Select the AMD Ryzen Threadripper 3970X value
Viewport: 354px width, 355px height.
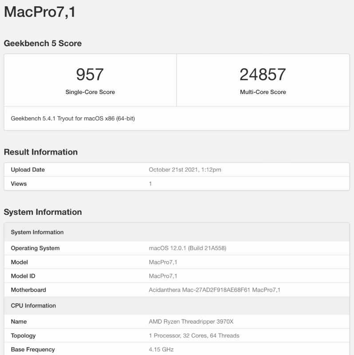[191, 321]
